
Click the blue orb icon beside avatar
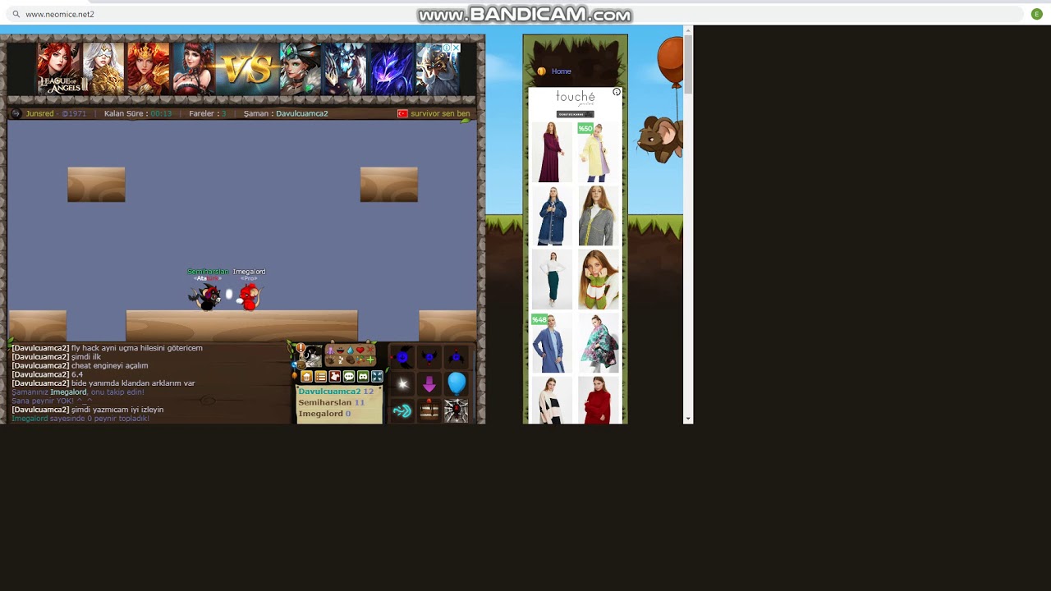pos(294,364)
